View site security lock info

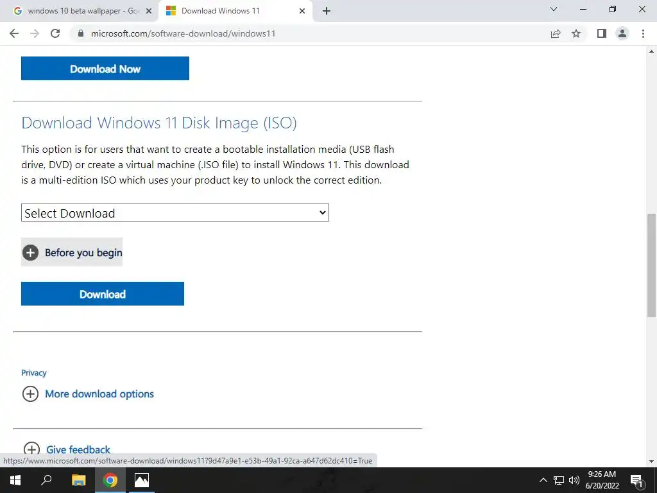pos(81,33)
